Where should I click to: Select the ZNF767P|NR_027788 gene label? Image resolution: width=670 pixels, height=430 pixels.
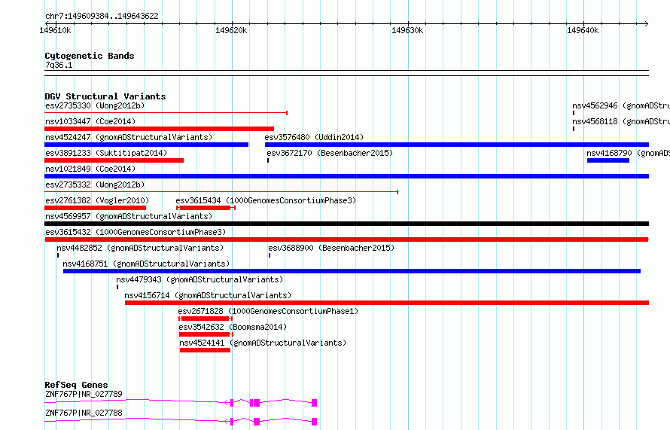[x=84, y=413]
